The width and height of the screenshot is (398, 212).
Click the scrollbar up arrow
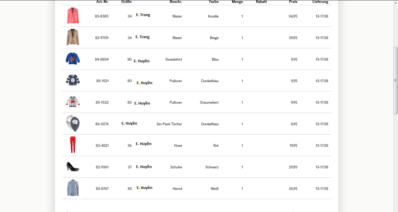(x=395, y=2)
